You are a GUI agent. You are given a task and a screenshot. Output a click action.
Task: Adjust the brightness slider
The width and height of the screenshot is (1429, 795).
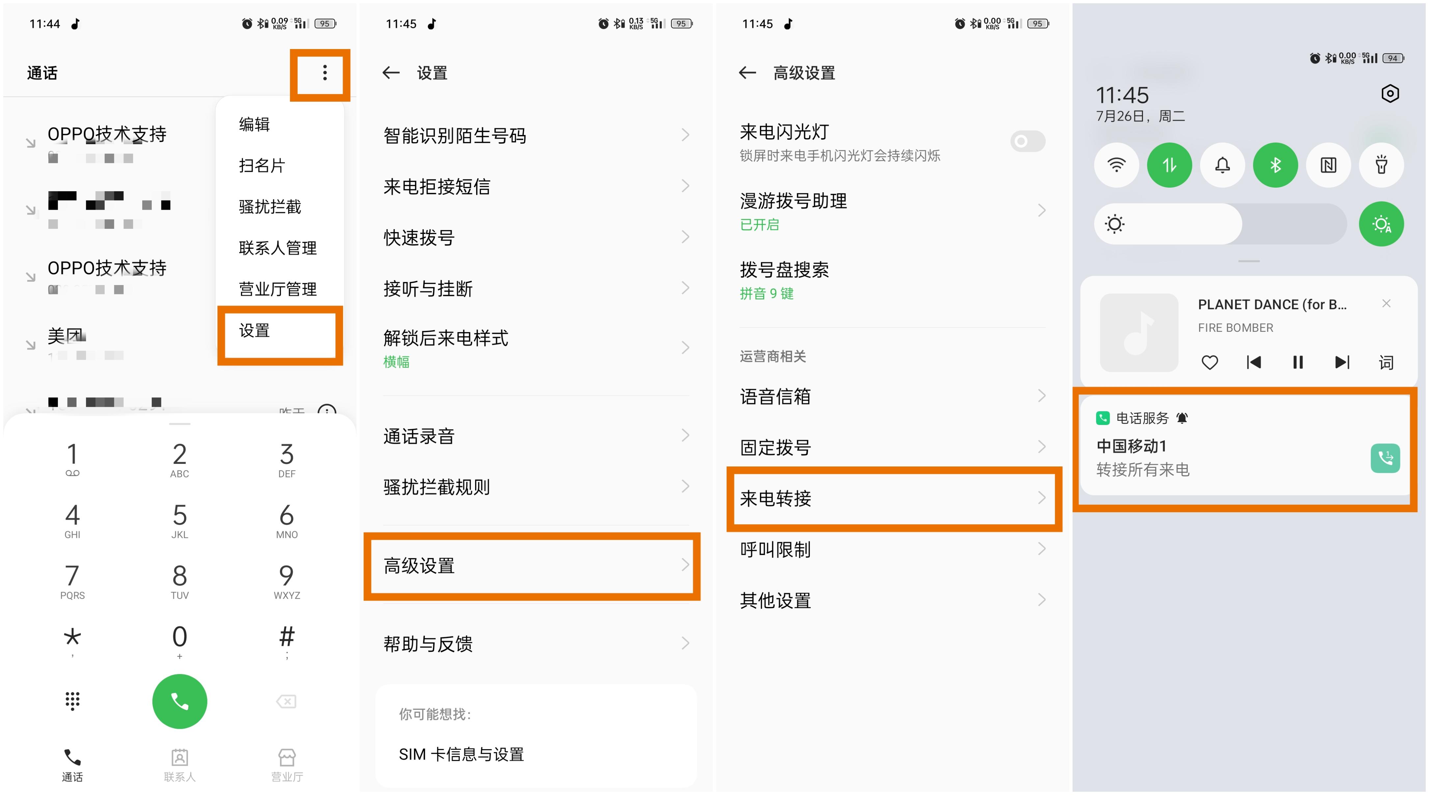pyautogui.click(x=1221, y=224)
